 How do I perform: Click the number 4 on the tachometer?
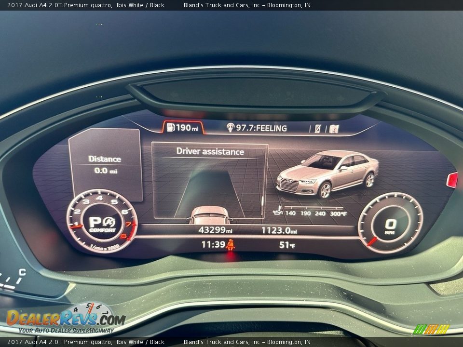coord(100,198)
